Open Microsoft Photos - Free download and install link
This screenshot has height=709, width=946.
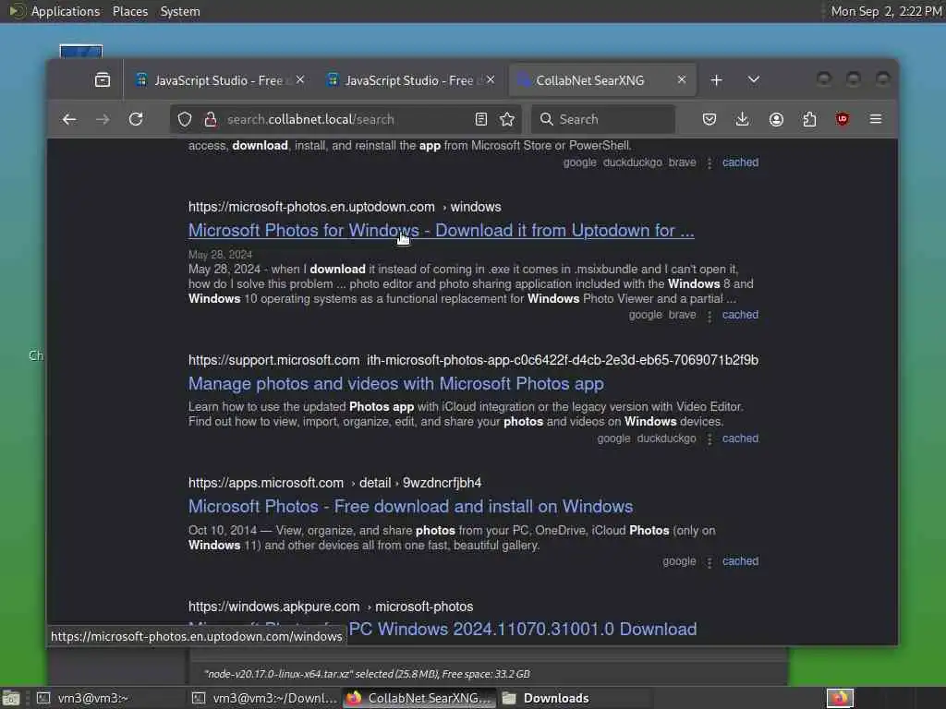tap(410, 507)
